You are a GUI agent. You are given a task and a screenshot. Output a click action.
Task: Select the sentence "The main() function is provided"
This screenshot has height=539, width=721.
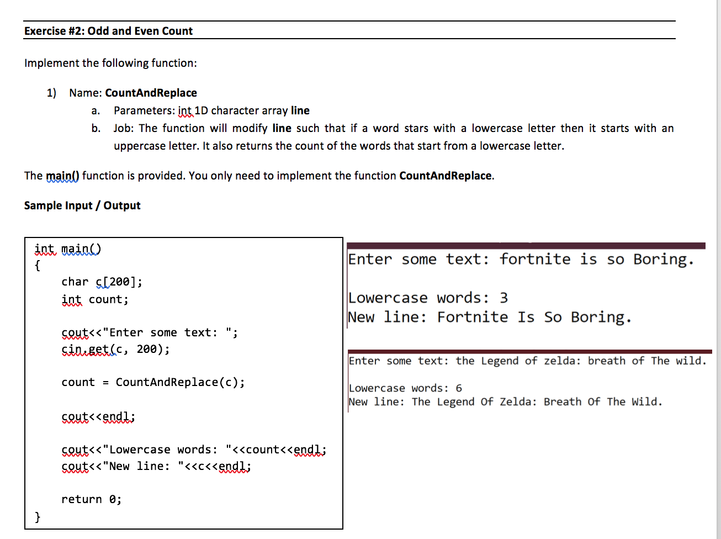click(259, 176)
